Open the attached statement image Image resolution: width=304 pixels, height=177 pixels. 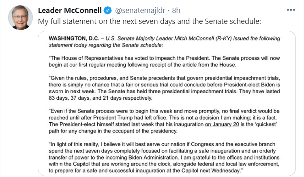click(x=167, y=104)
